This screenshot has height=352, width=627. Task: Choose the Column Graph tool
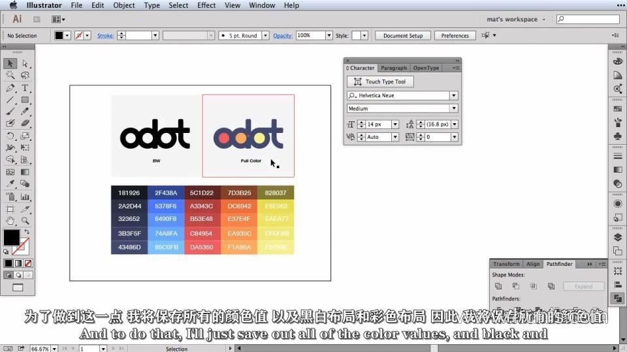pyautogui.click(x=25, y=197)
